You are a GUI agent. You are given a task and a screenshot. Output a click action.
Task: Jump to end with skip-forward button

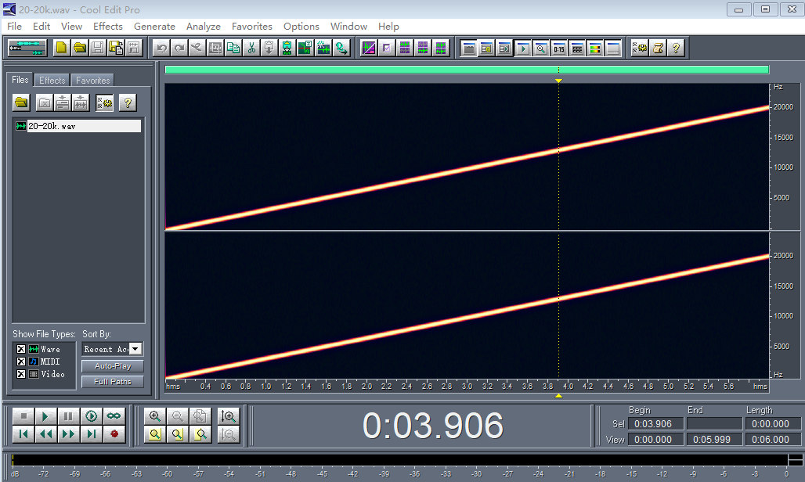coord(91,434)
